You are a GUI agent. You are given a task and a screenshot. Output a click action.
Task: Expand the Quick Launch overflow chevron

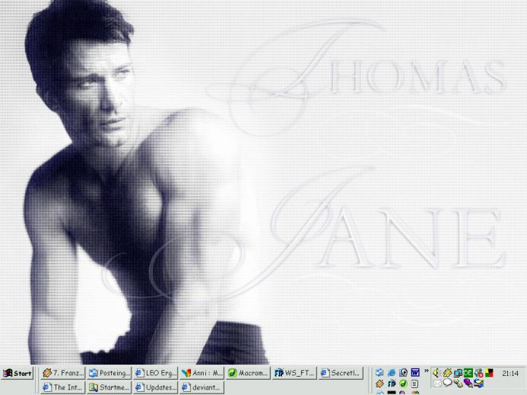point(426,371)
